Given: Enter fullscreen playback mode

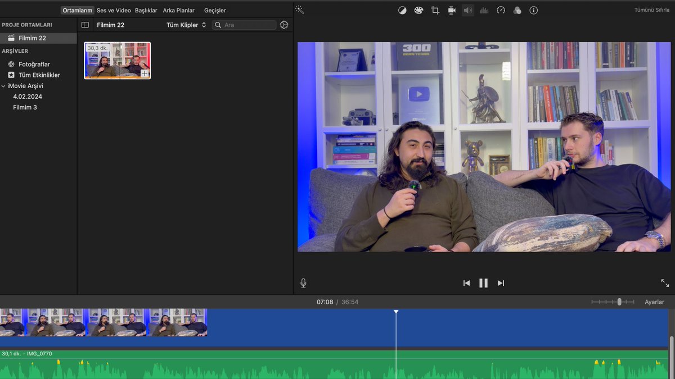Looking at the screenshot, I should coord(665,283).
